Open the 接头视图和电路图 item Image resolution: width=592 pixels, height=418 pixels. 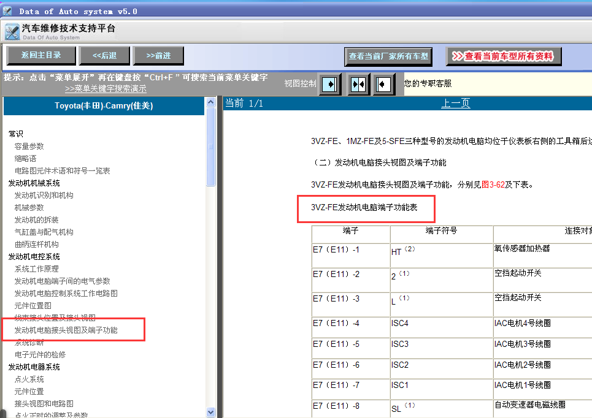(x=44, y=404)
